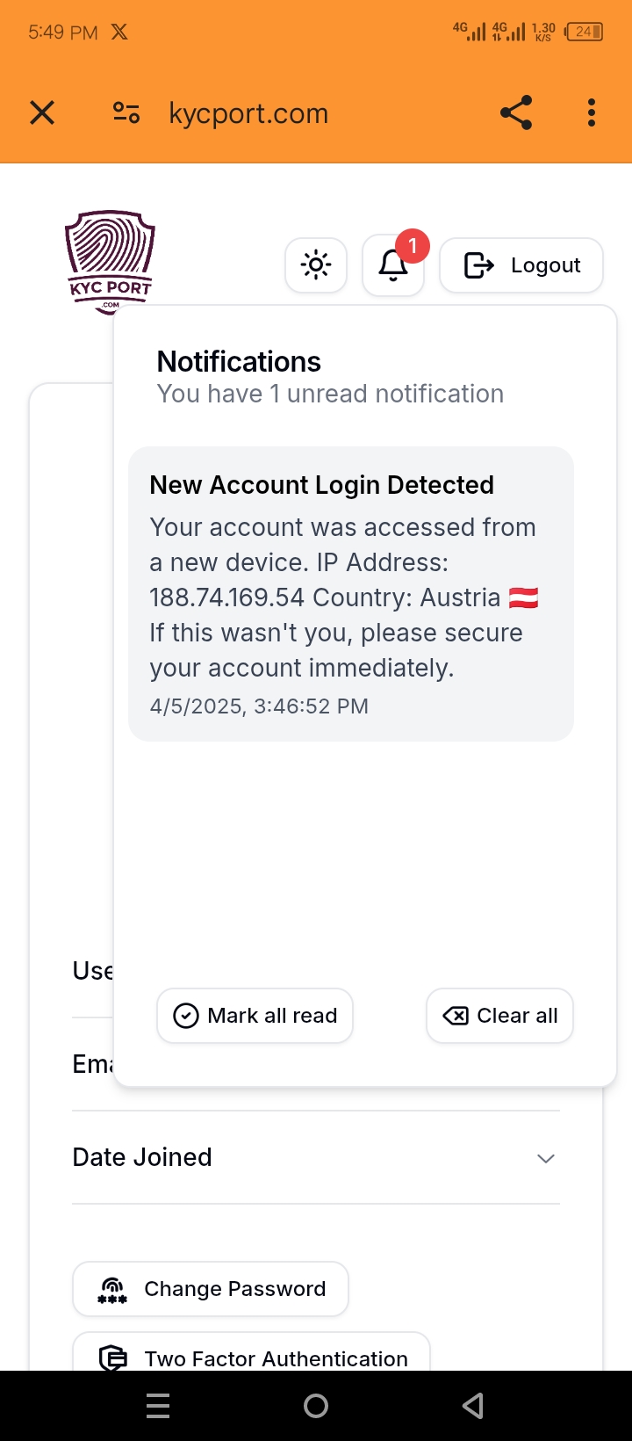Mark all notifications as read

255,1016
